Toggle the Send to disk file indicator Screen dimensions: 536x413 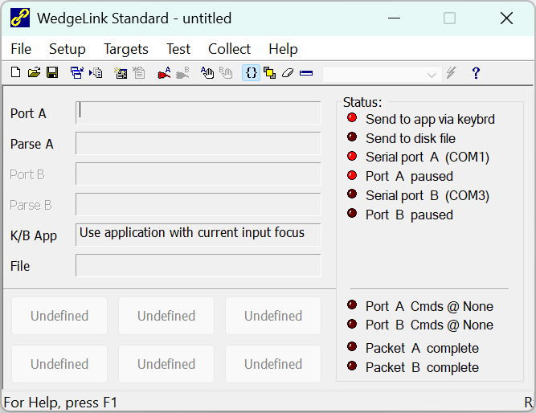pyautogui.click(x=352, y=137)
